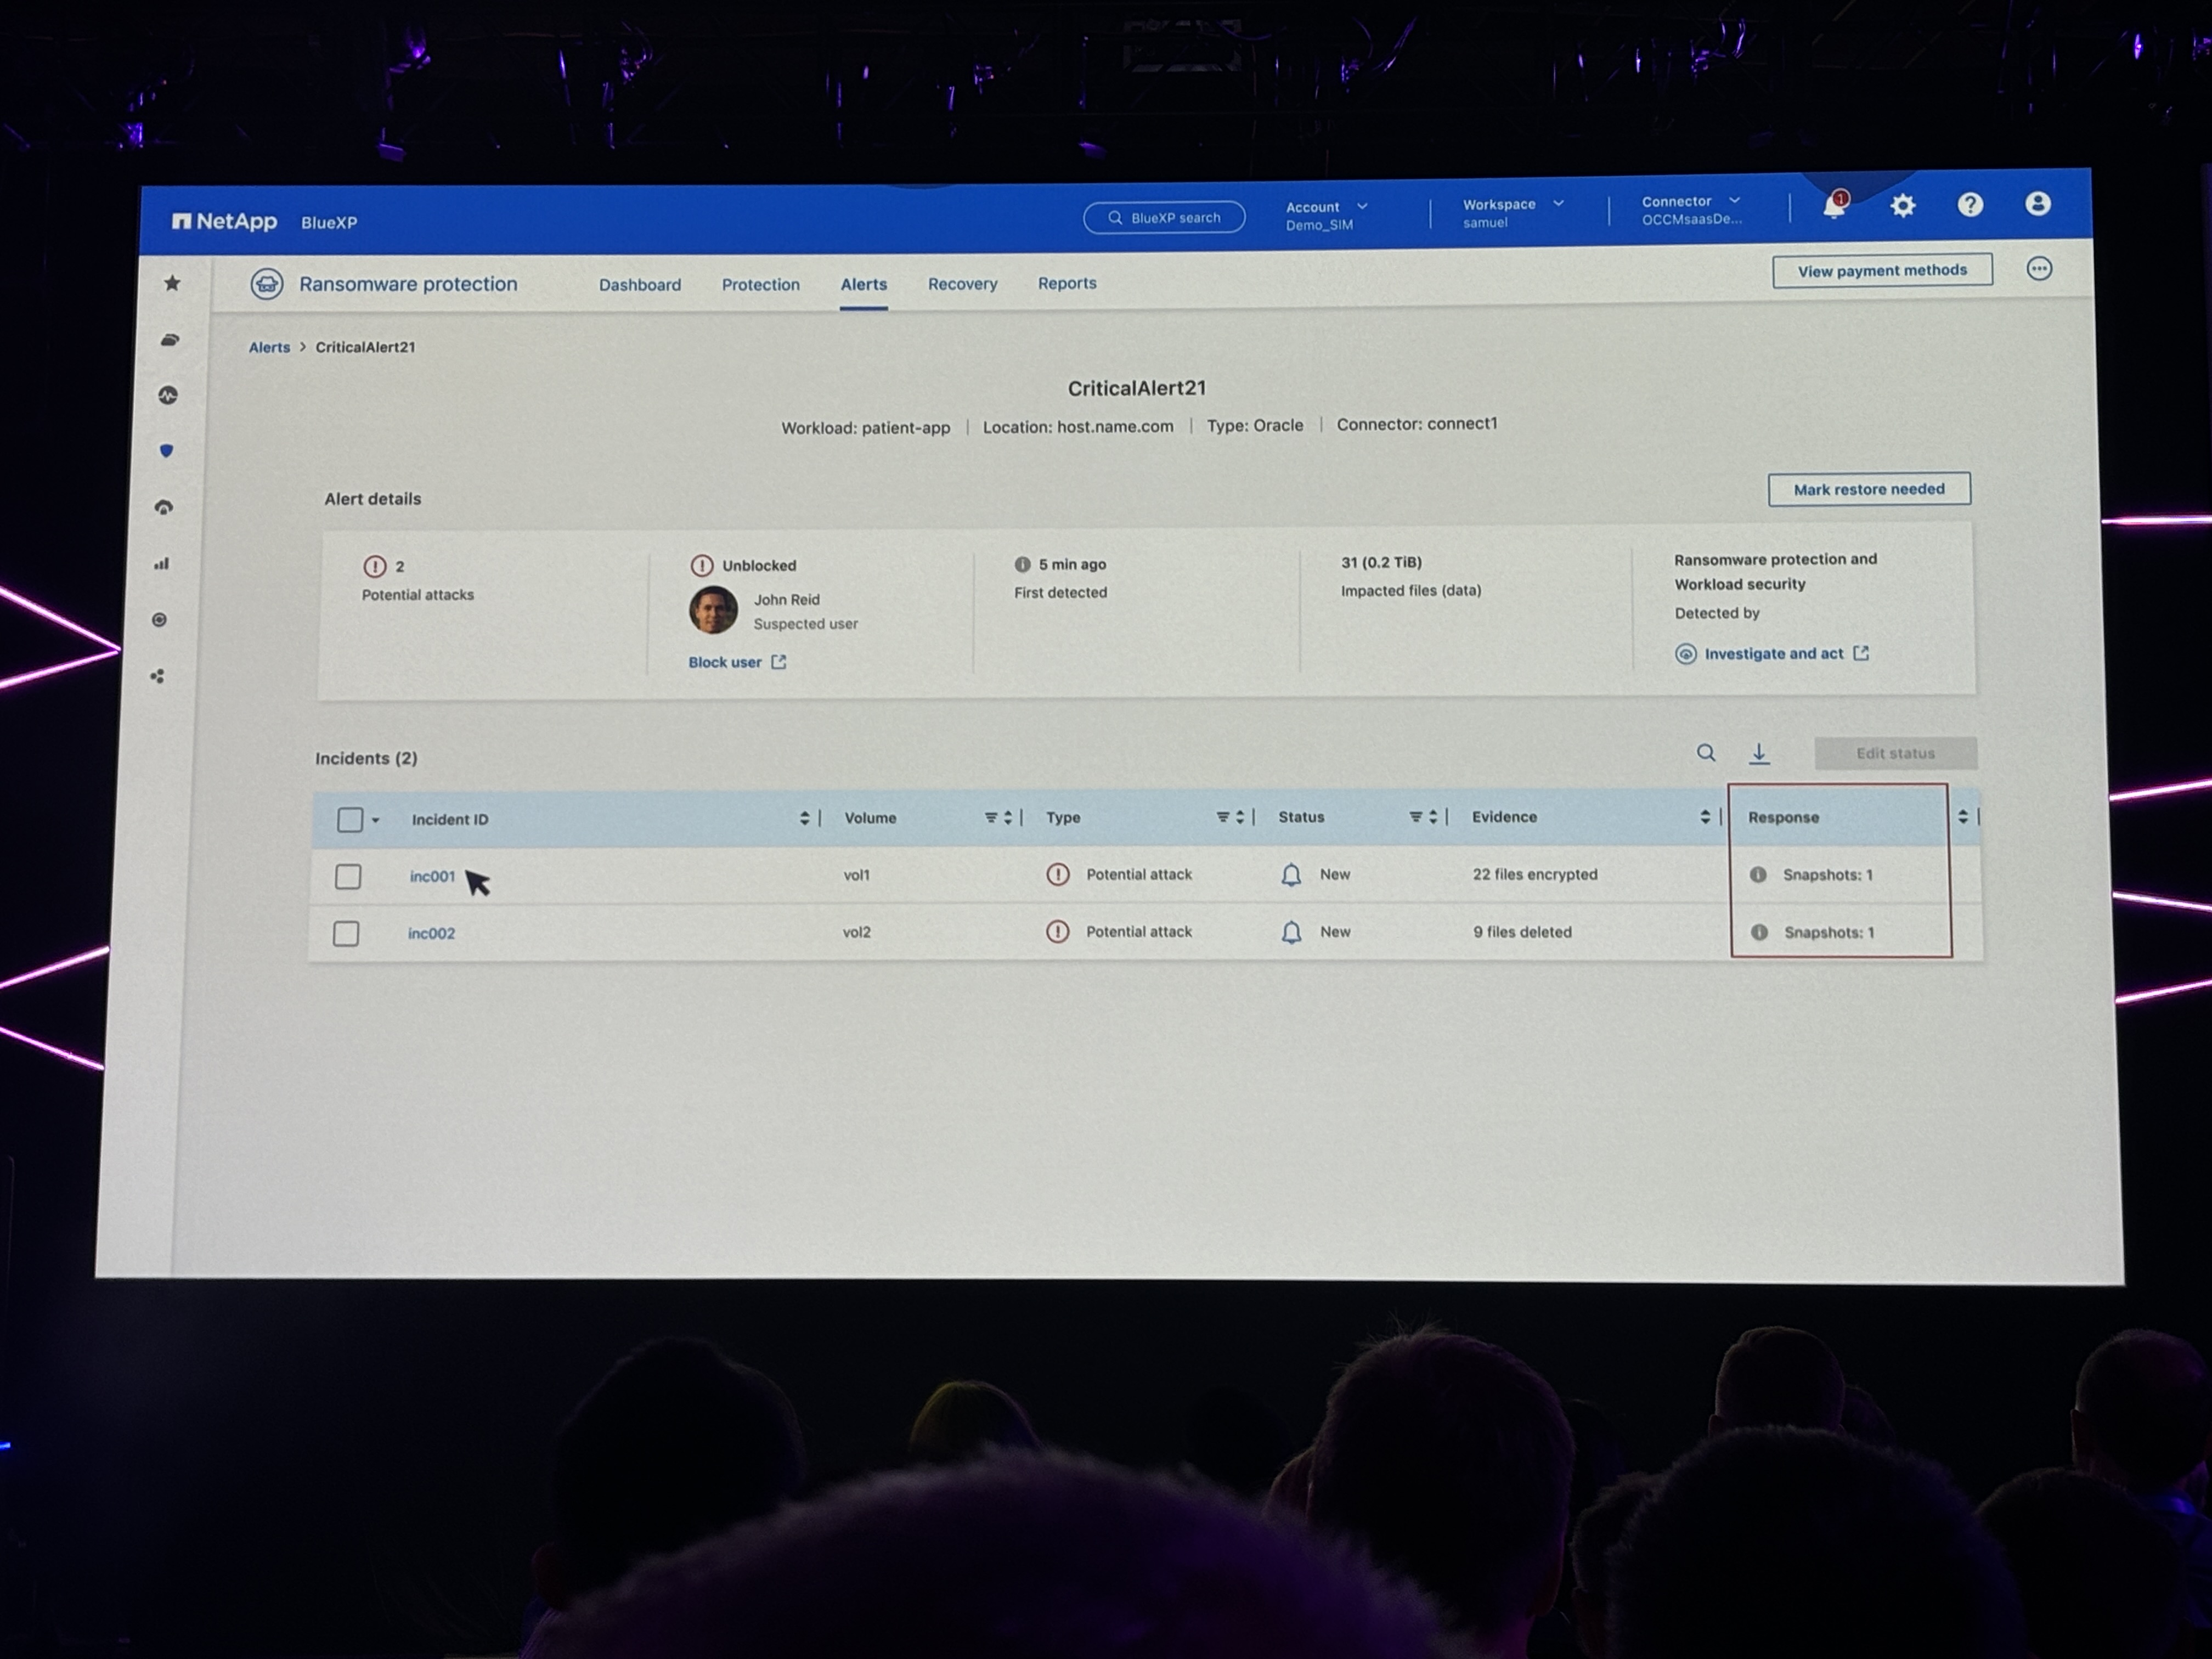
Task: Click bell icon in inc001 Status
Action: (1291, 875)
